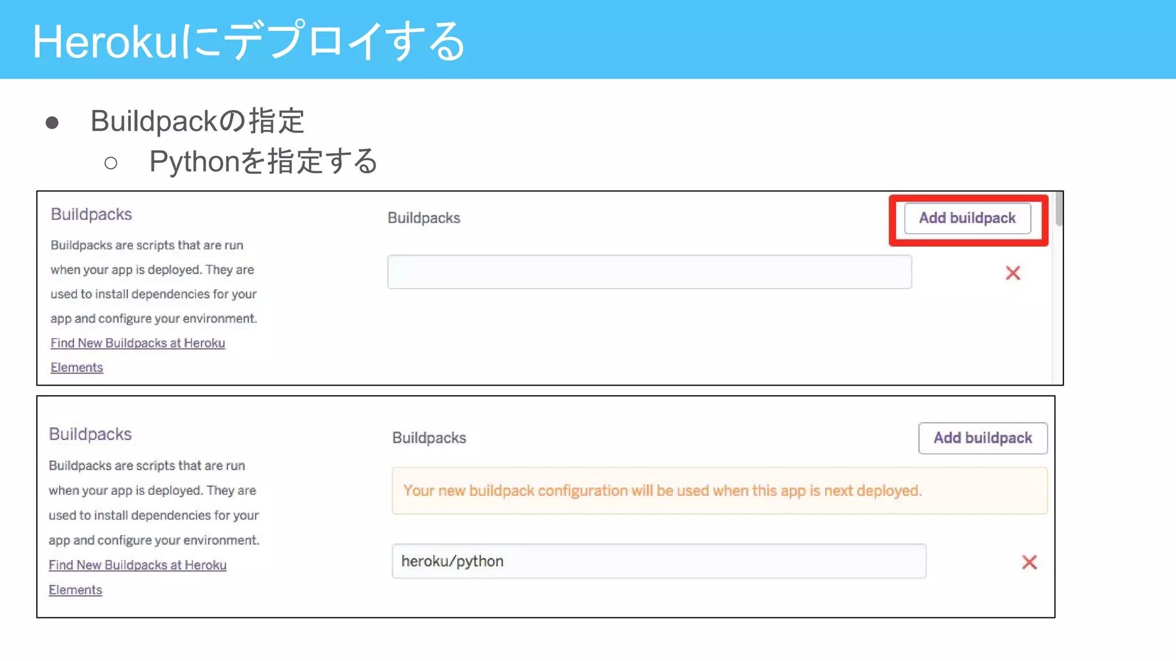Click slide title Herokuにデプロイする

point(249,41)
